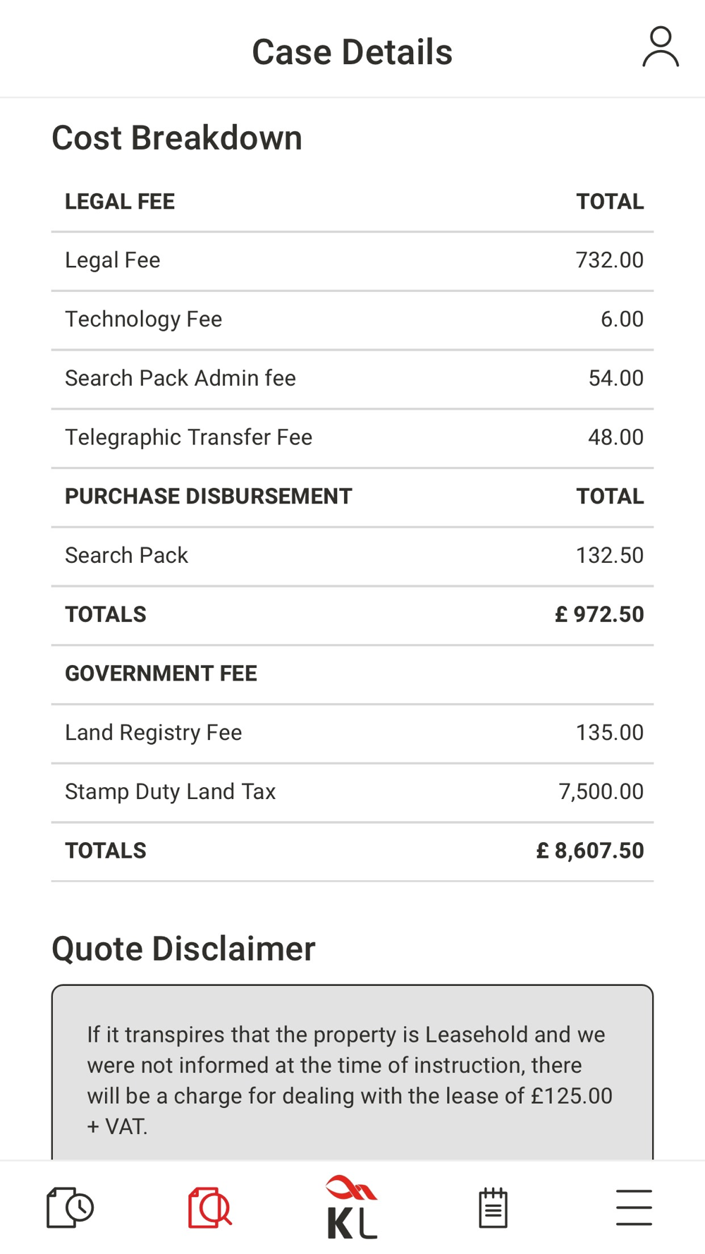Tap the £ 972.50 totals amount
705x1254 pixels.
click(x=599, y=614)
